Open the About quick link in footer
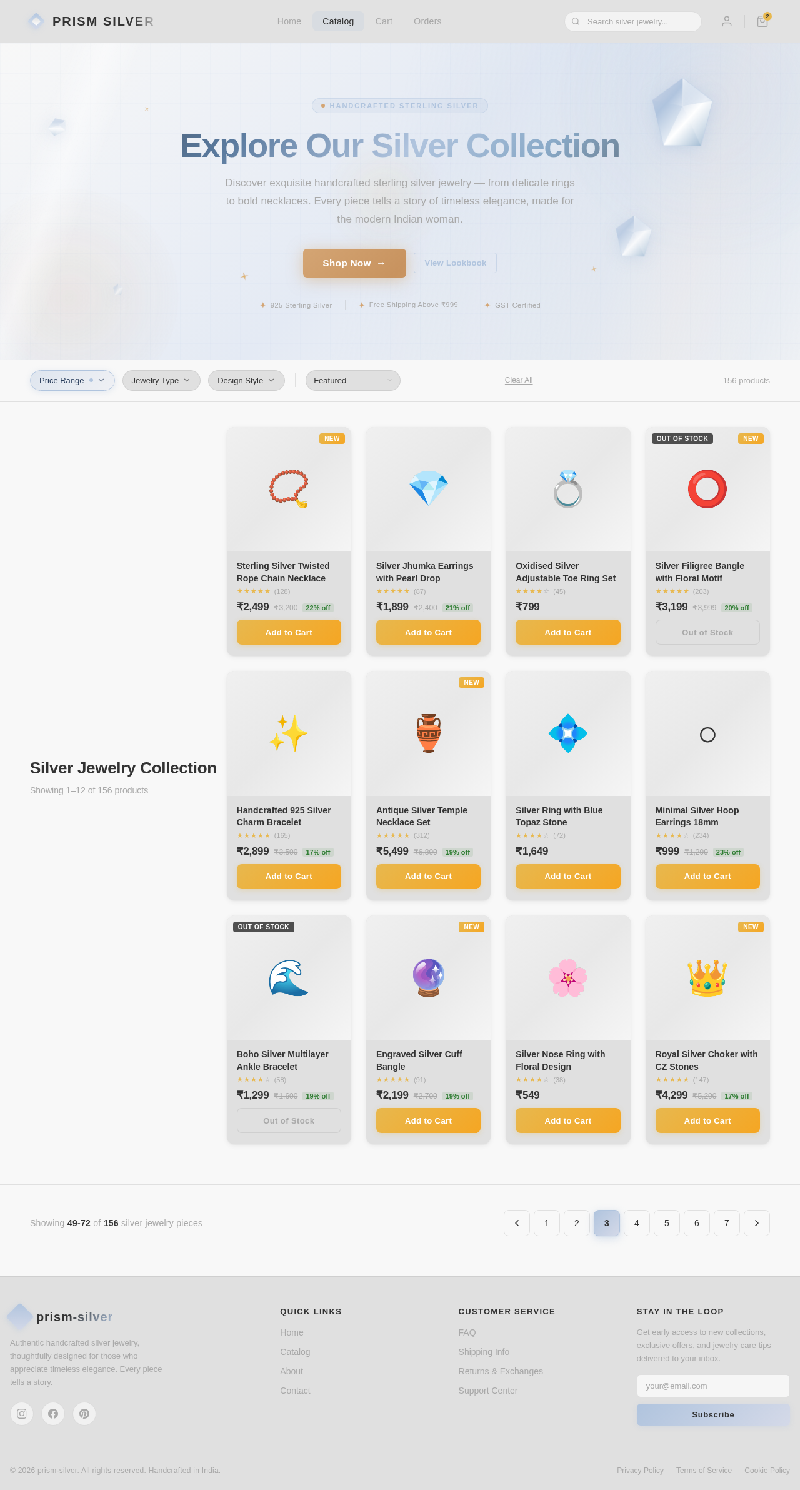The image size is (800, 1490). [x=291, y=1371]
